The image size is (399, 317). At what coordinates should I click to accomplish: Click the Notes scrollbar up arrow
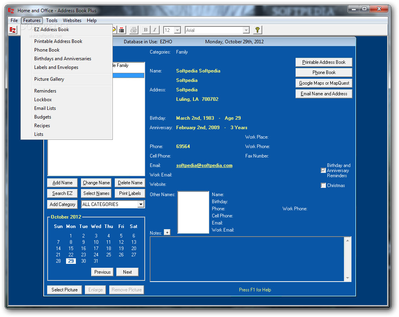[348, 241]
